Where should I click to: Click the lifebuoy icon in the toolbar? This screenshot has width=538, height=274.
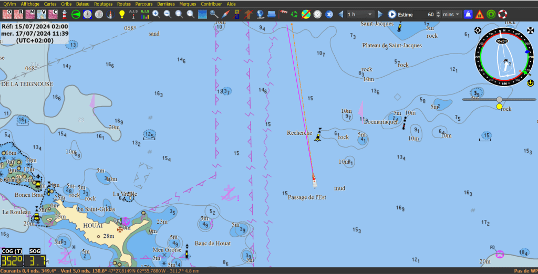tap(503, 14)
